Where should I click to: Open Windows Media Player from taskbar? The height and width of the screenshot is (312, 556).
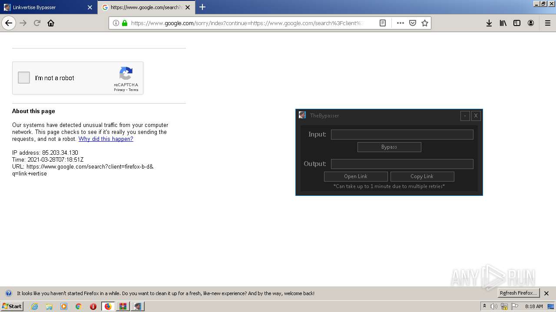click(64, 306)
